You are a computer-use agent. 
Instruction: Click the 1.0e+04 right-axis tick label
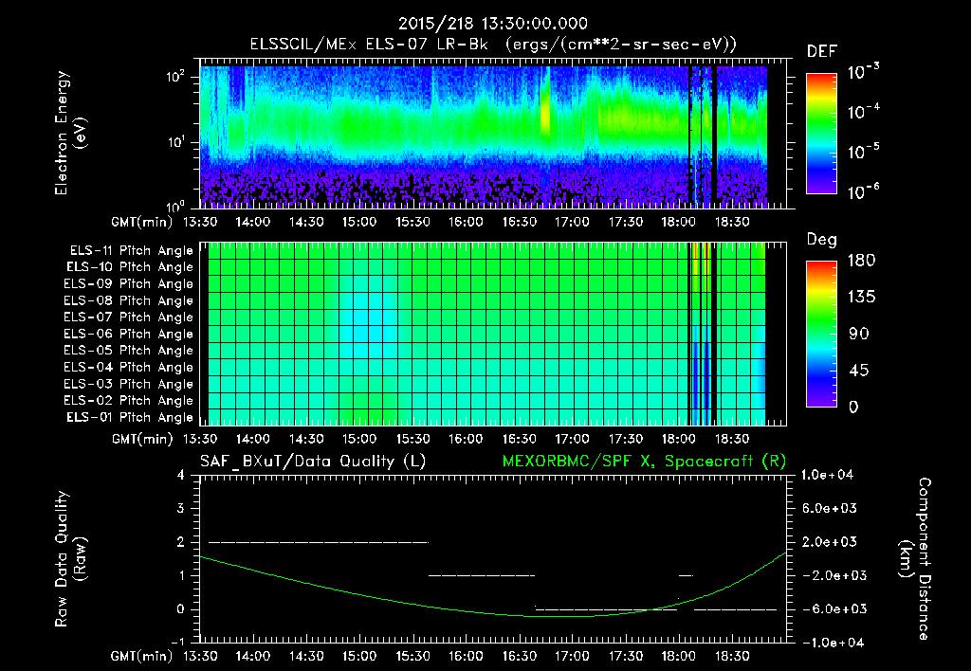tap(828, 475)
